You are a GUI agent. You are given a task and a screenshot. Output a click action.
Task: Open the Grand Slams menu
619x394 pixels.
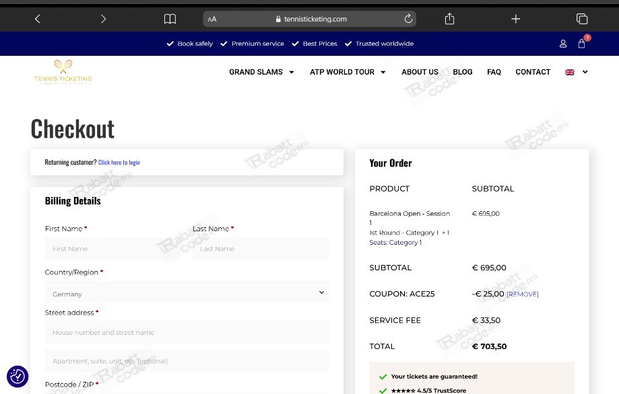(x=256, y=72)
